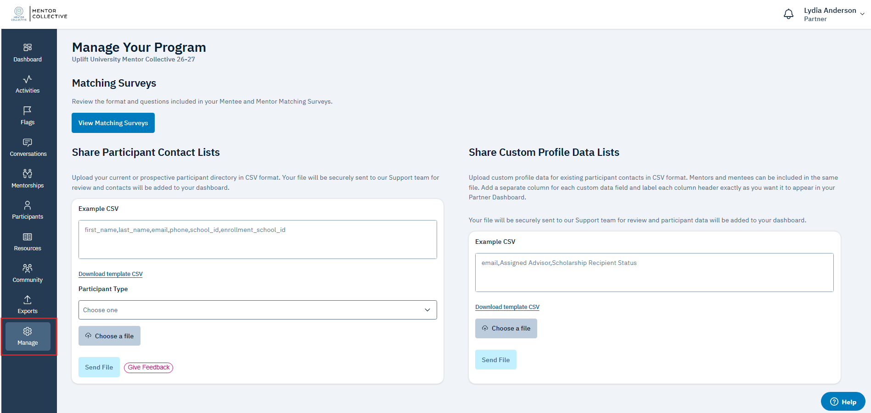Expand the Lydia Anderson account menu

tap(834, 14)
